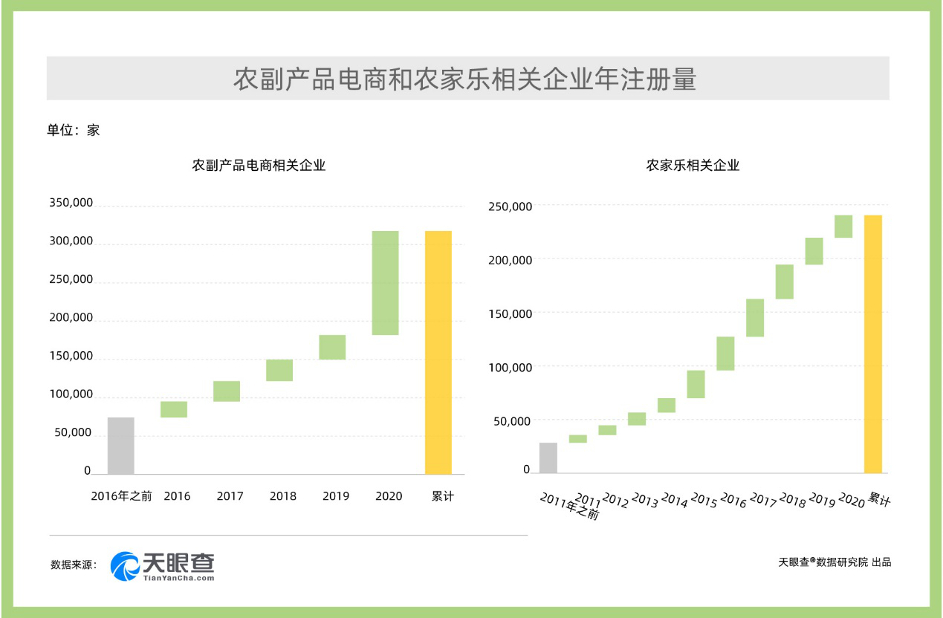Screen dimensions: 943x618
Task: Click the 2020 green bar in the 农家乐 chart
Action: pos(843,227)
